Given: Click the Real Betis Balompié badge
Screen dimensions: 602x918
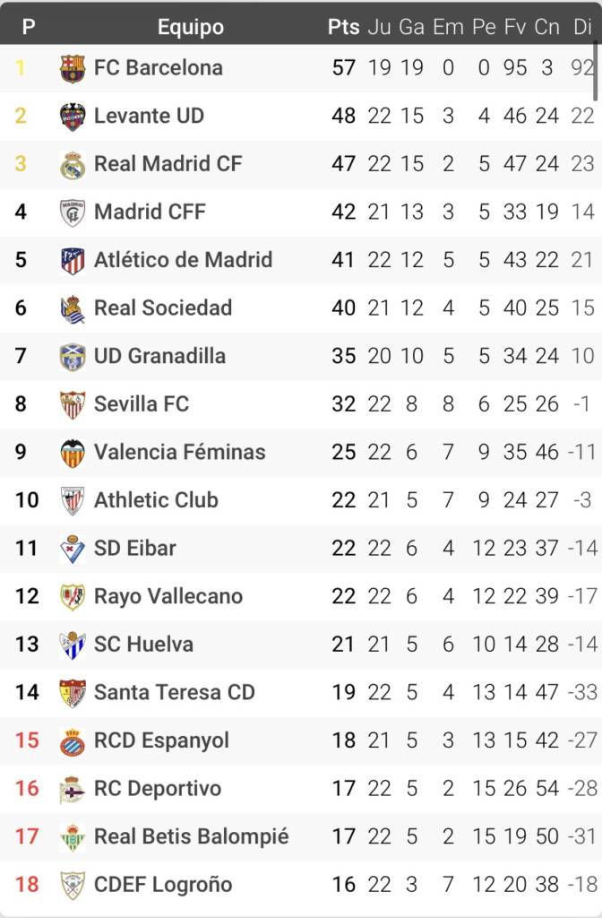Looking at the screenshot, I should click(x=73, y=837).
